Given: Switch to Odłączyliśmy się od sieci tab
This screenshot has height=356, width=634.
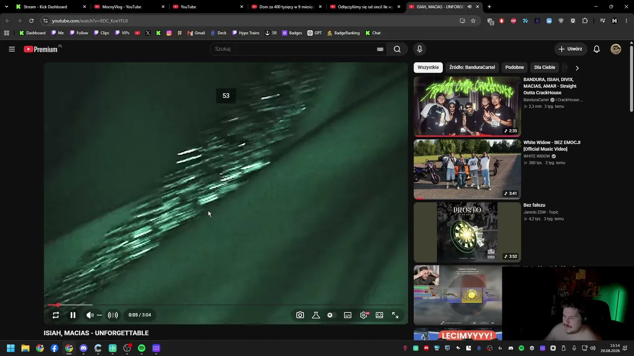Looking at the screenshot, I should 365,7.
